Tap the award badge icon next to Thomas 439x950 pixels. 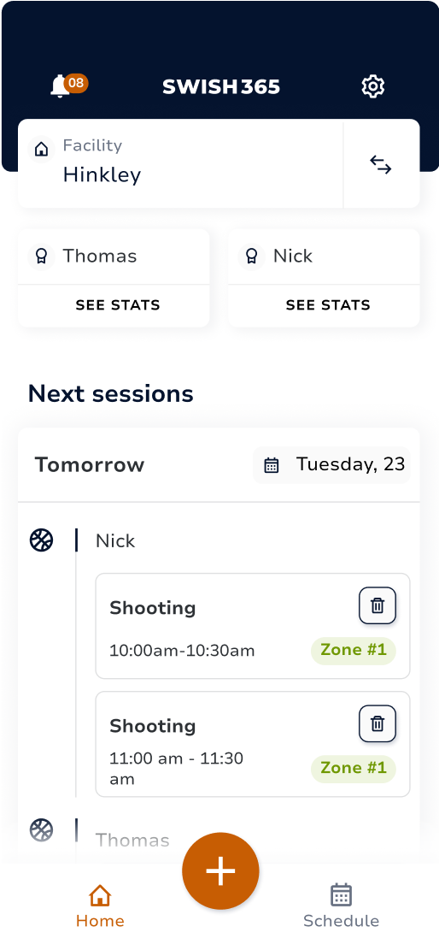pos(41,257)
